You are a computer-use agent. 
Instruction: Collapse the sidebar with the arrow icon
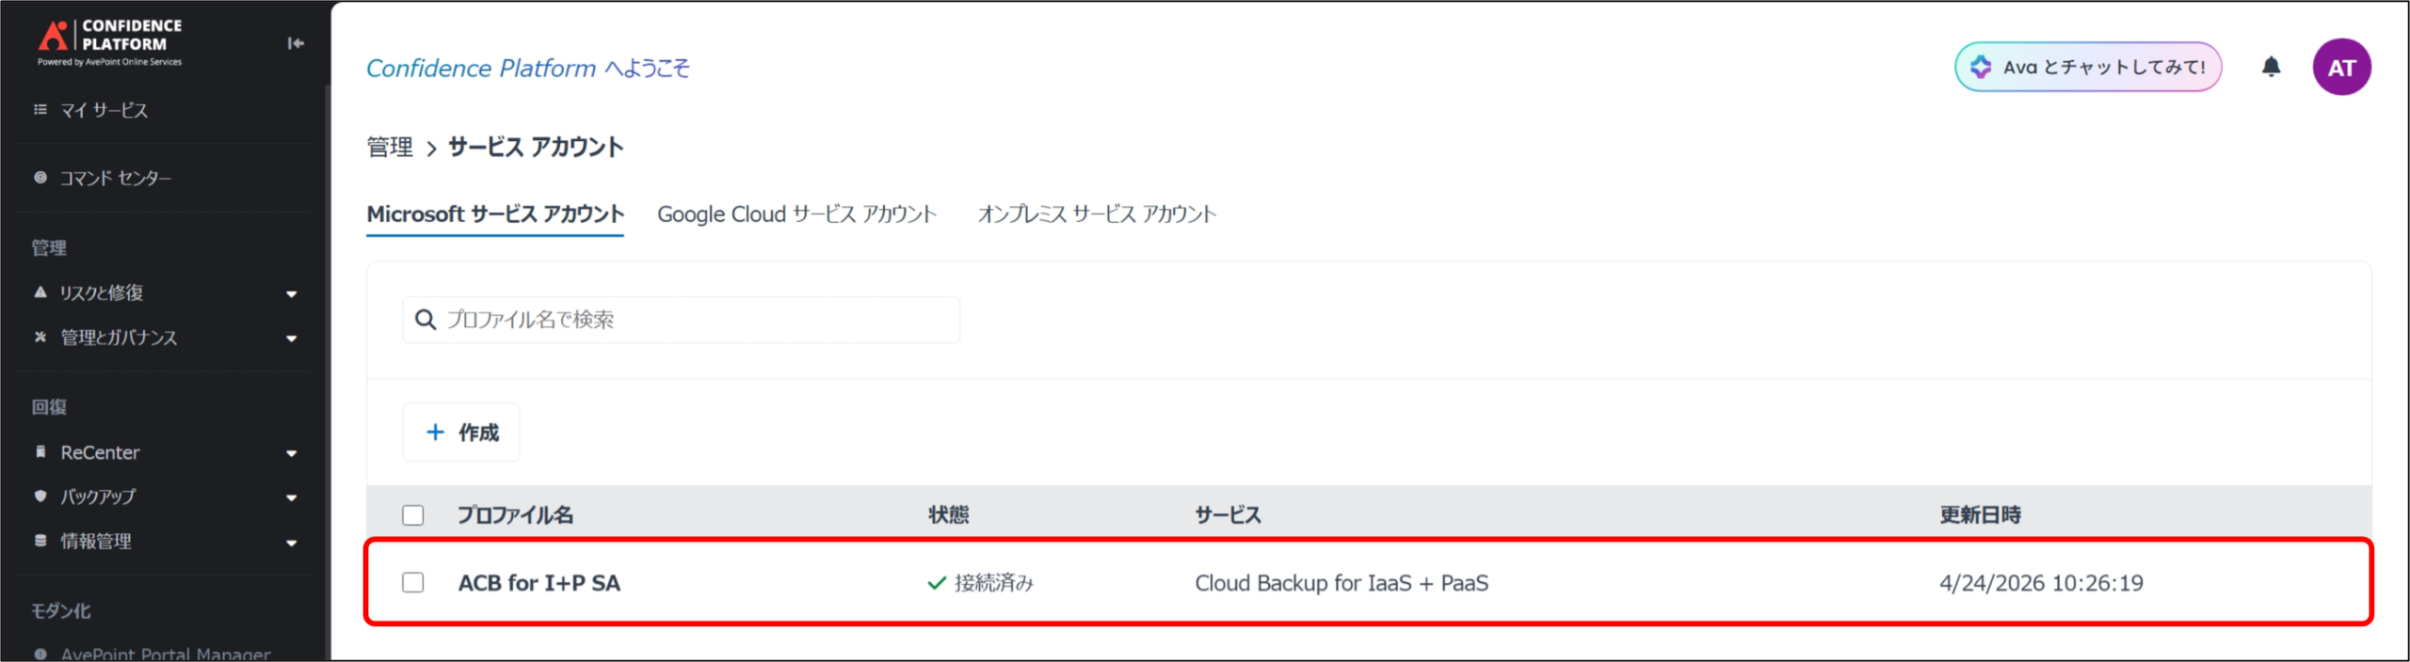[296, 43]
